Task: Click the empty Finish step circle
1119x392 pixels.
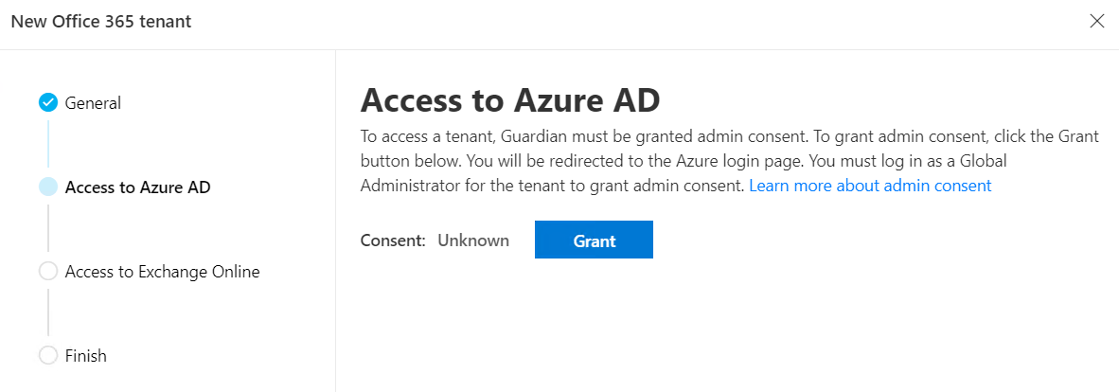Action: pos(48,355)
